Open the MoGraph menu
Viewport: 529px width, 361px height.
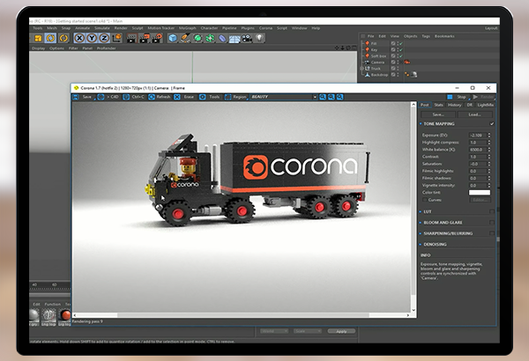click(x=187, y=28)
